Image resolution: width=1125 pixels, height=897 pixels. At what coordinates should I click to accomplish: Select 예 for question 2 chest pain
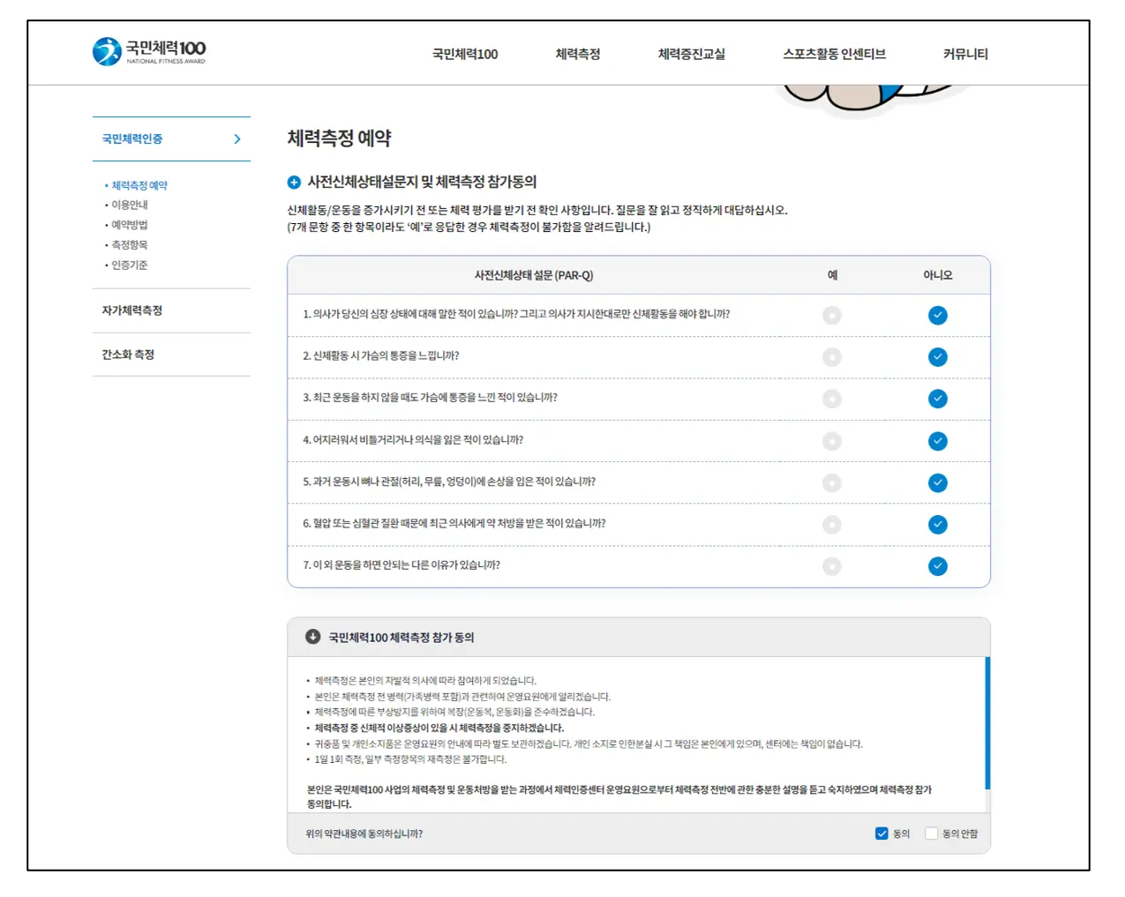click(x=832, y=357)
